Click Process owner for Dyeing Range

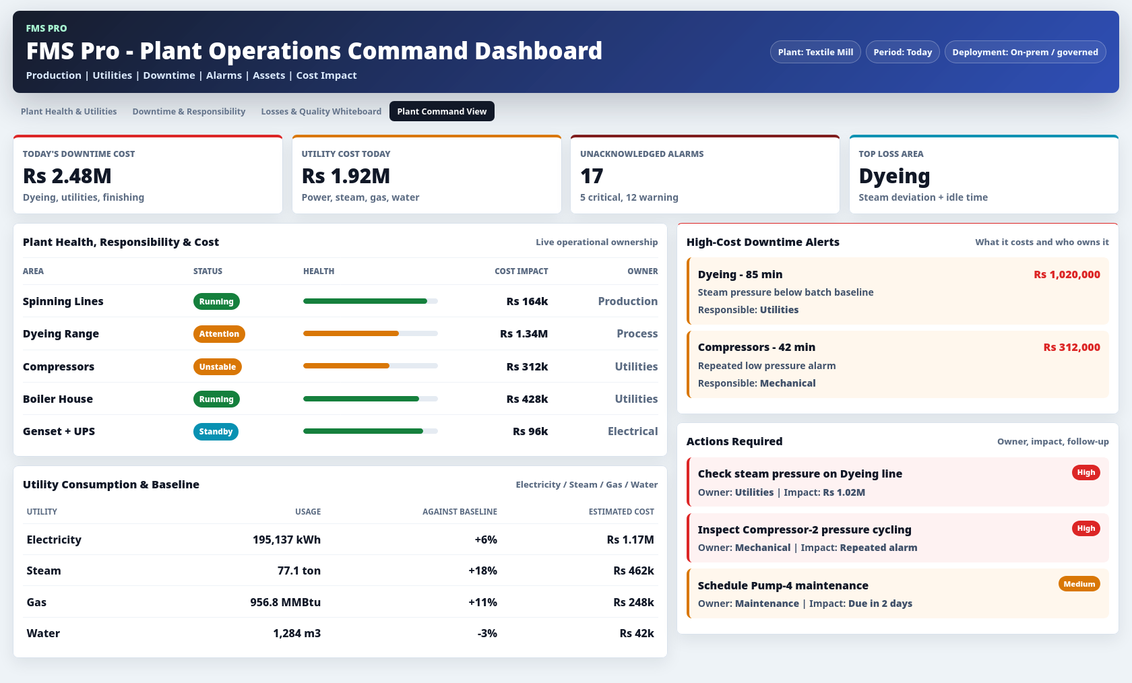click(637, 333)
